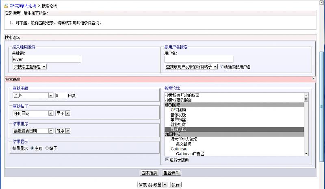
Task: Collapse the 搜索选项 section with minus icon
Action: point(314,78)
